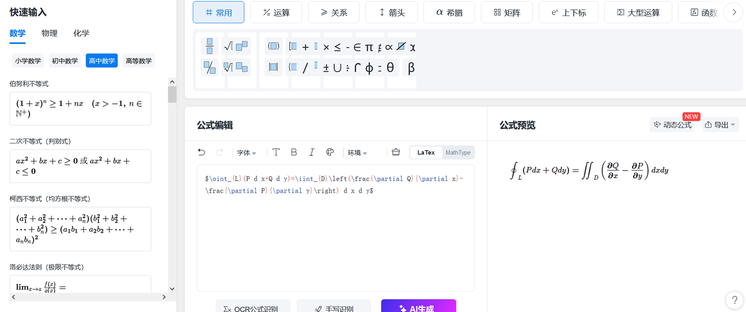Viewport: 746px width, 312px height.
Task: Insert the beta β symbol
Action: (411, 68)
